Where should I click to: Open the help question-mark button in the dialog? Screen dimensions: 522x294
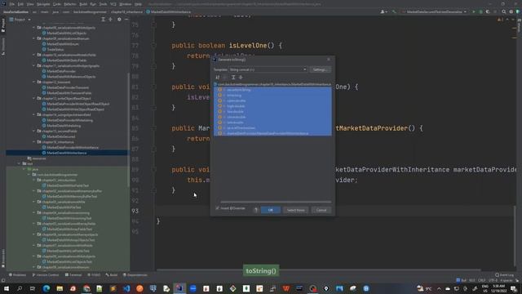(255, 210)
